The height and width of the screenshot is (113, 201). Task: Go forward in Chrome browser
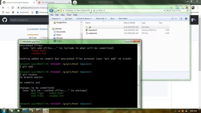pos(8,8)
